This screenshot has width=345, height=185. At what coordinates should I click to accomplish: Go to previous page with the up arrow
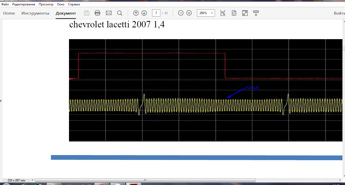[136, 13]
